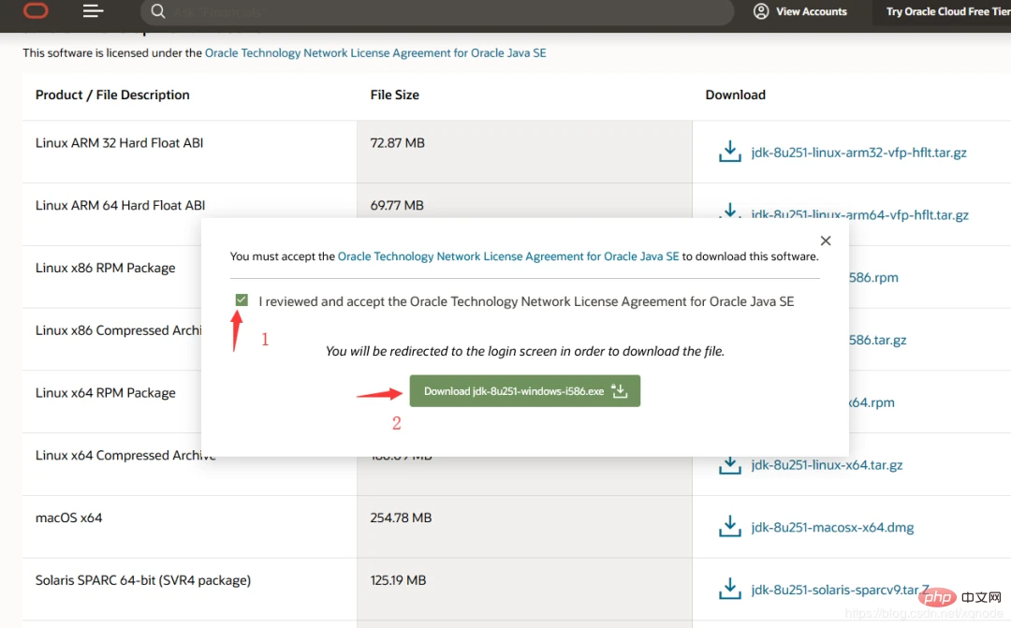Open jdk-8u251-macosx-x64.dmg link
The height and width of the screenshot is (628, 1011).
click(832, 528)
